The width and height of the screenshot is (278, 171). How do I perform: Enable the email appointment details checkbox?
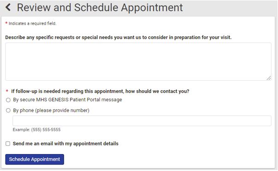[8, 143]
